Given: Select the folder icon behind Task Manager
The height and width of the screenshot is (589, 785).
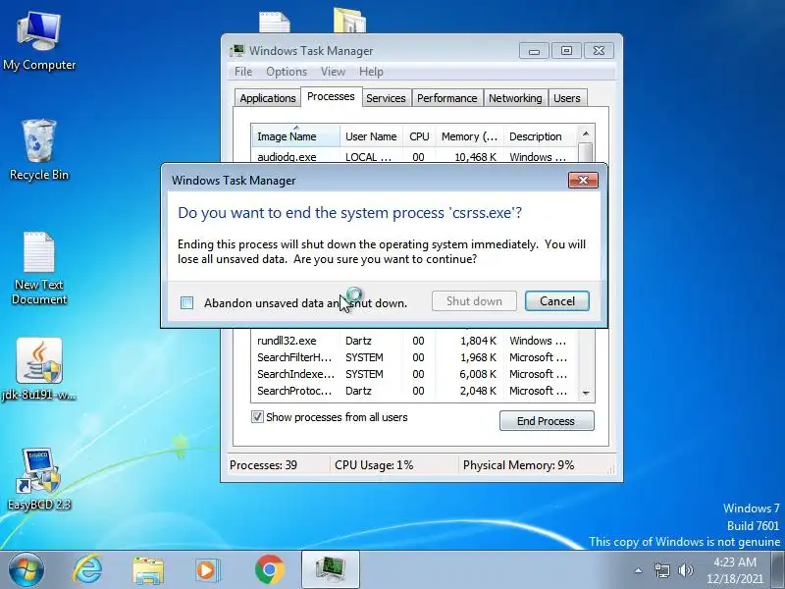Looking at the screenshot, I should (x=349, y=20).
